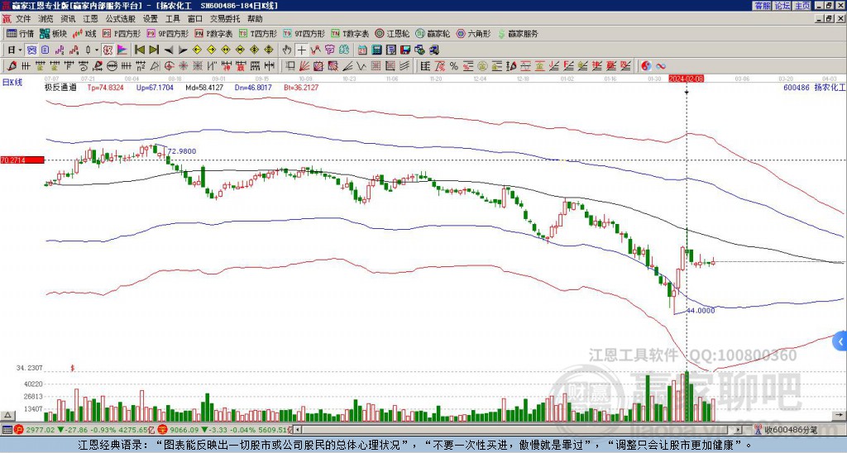Click the blue infinity loop icon
The width and height of the screenshot is (847, 453).
(x=661, y=66)
